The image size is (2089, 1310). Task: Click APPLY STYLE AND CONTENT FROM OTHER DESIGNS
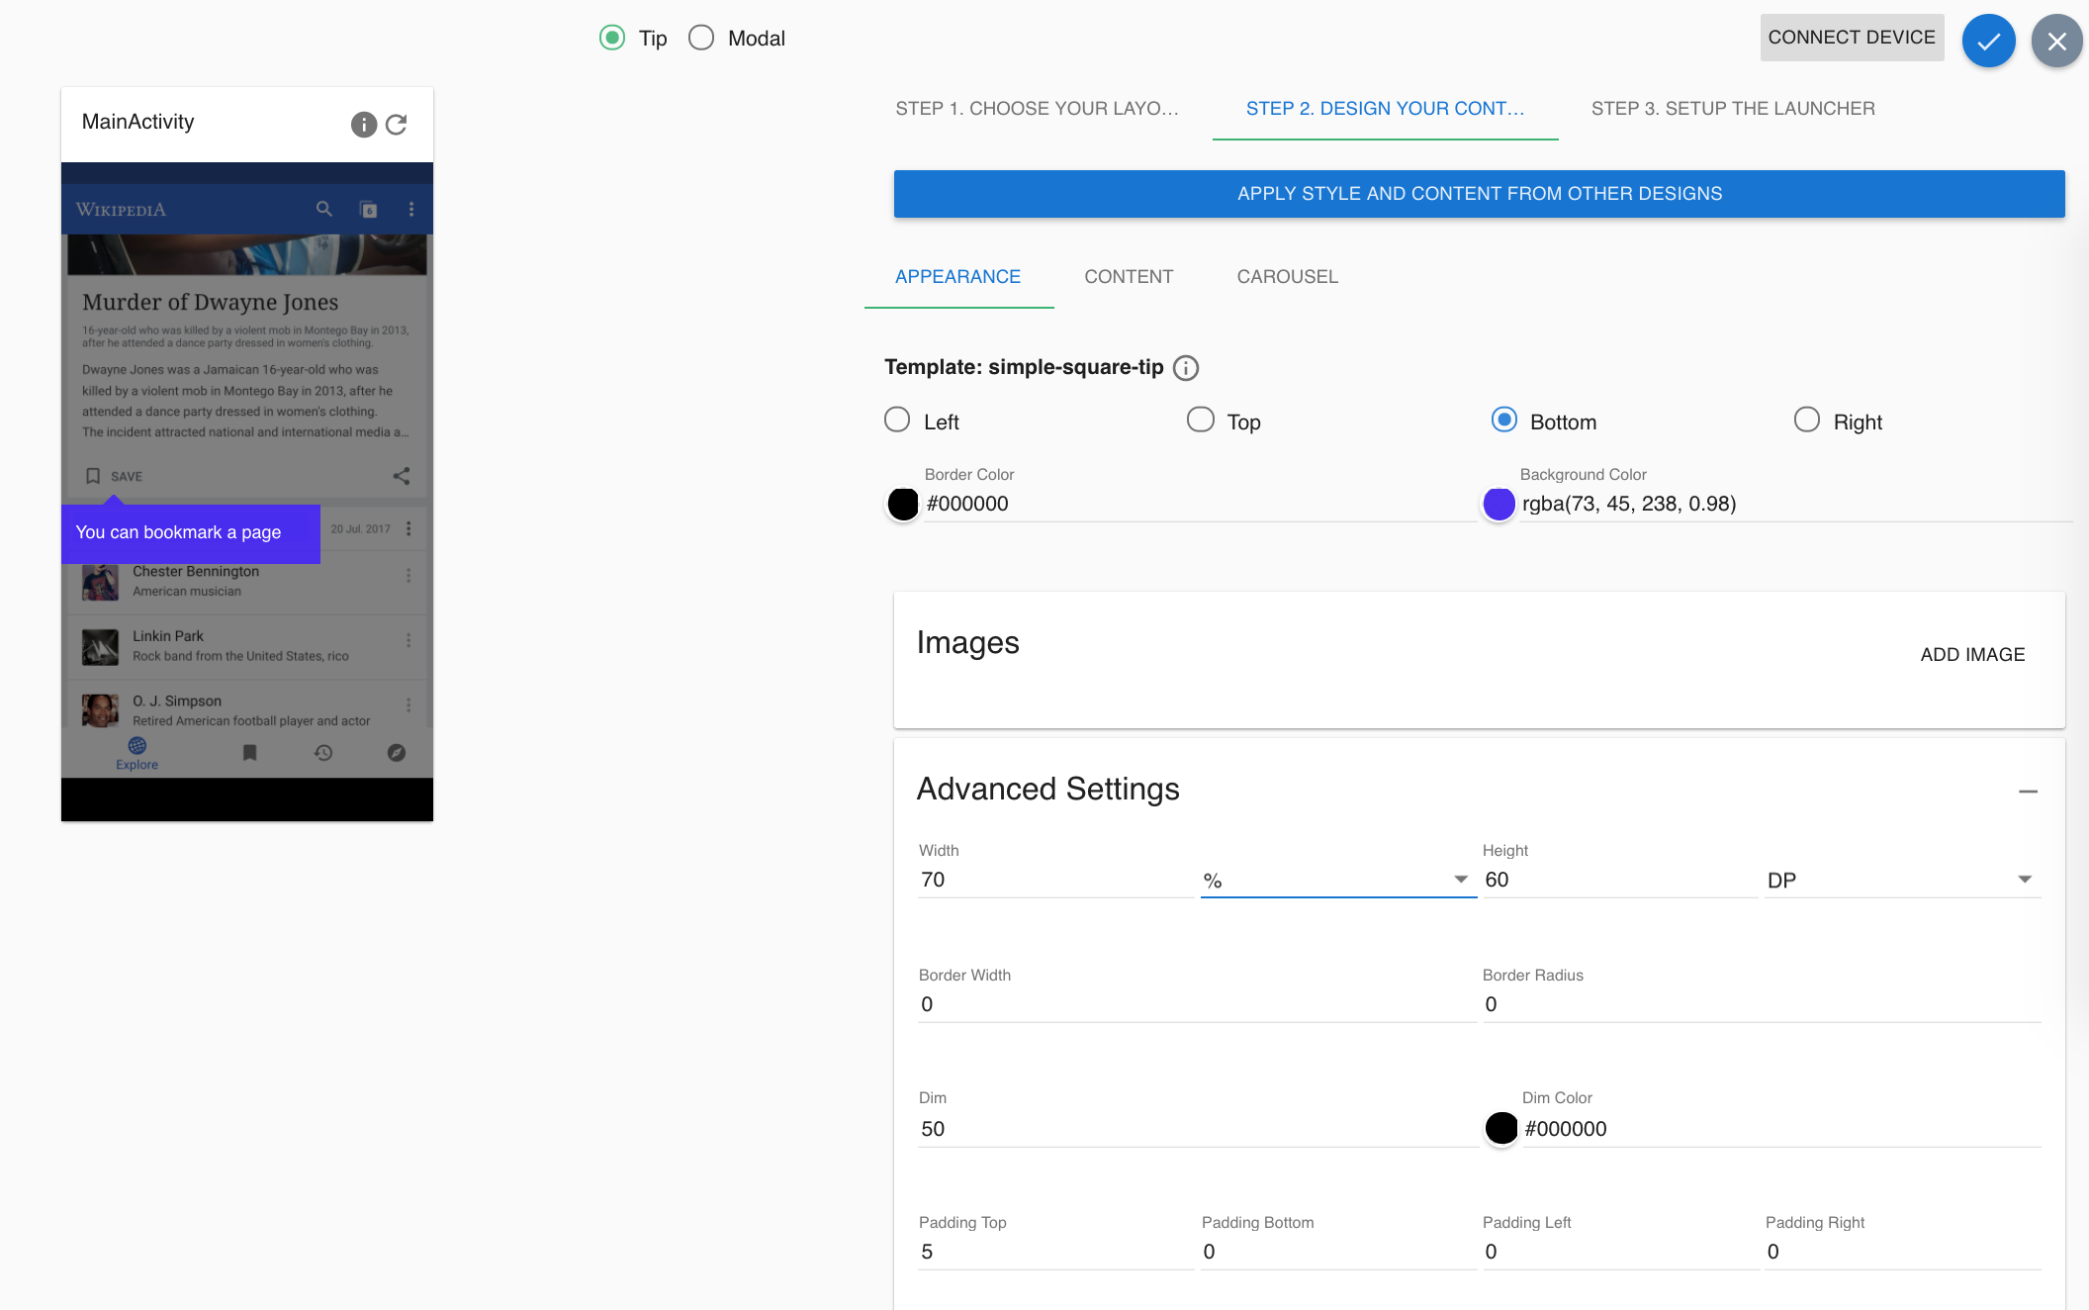(x=1479, y=193)
